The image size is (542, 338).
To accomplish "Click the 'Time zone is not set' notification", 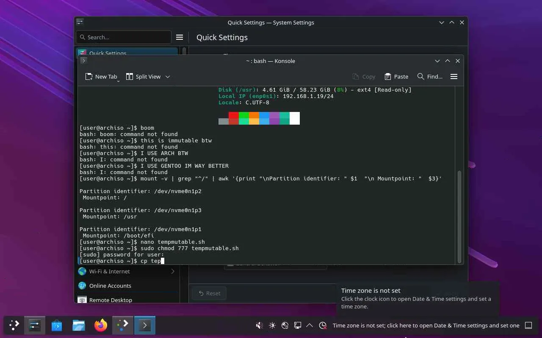I will [x=418, y=298].
